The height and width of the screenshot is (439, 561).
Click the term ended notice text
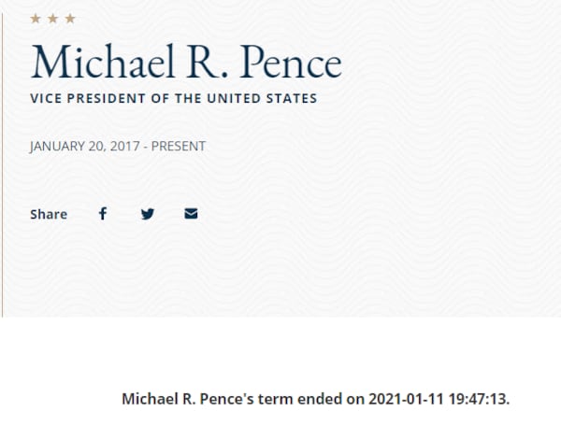pyautogui.click(x=316, y=400)
